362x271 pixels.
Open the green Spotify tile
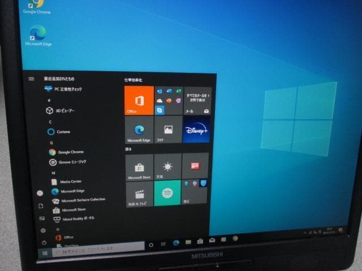167,193
